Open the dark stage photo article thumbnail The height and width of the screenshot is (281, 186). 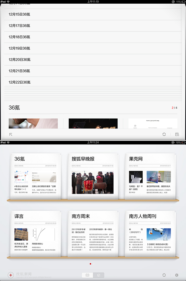(x=93, y=123)
